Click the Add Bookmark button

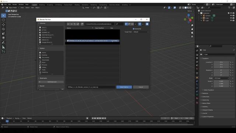coord(51,82)
